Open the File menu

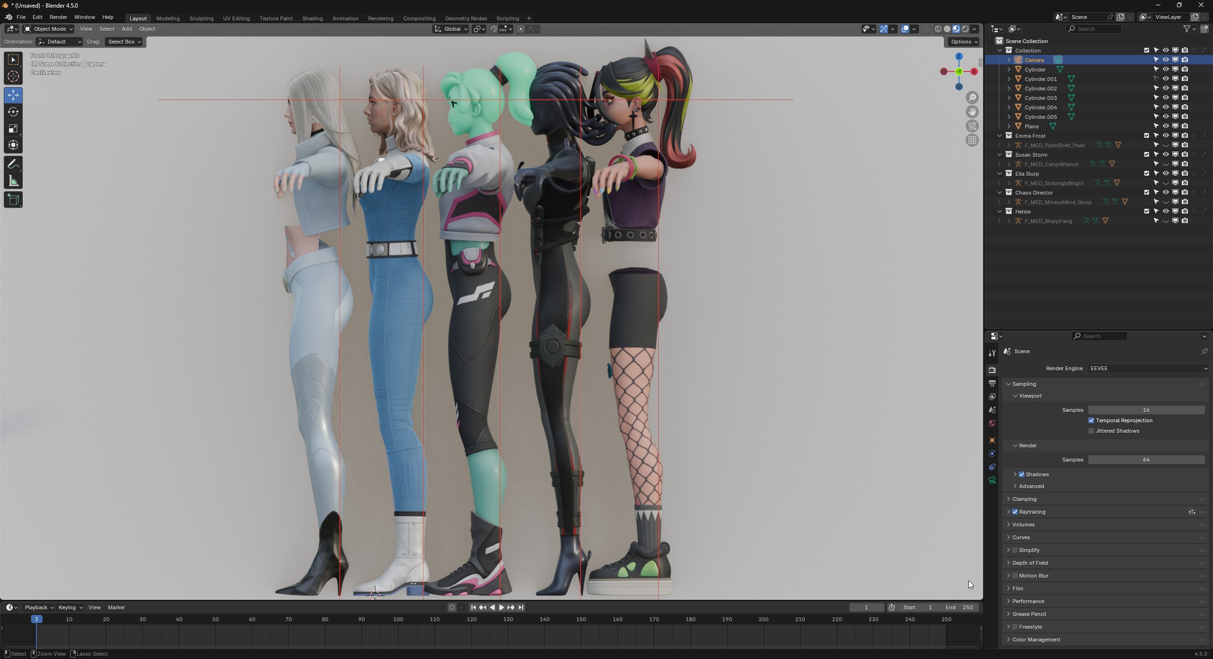tap(21, 17)
